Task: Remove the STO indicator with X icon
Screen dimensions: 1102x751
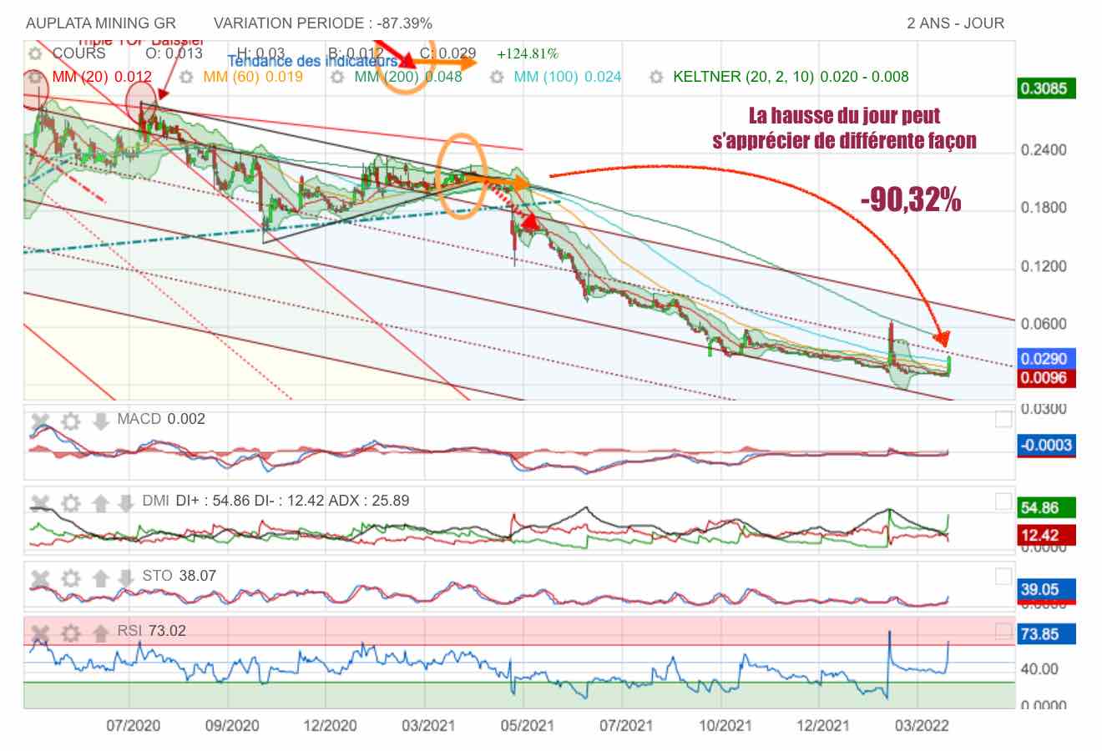Action: point(40,577)
